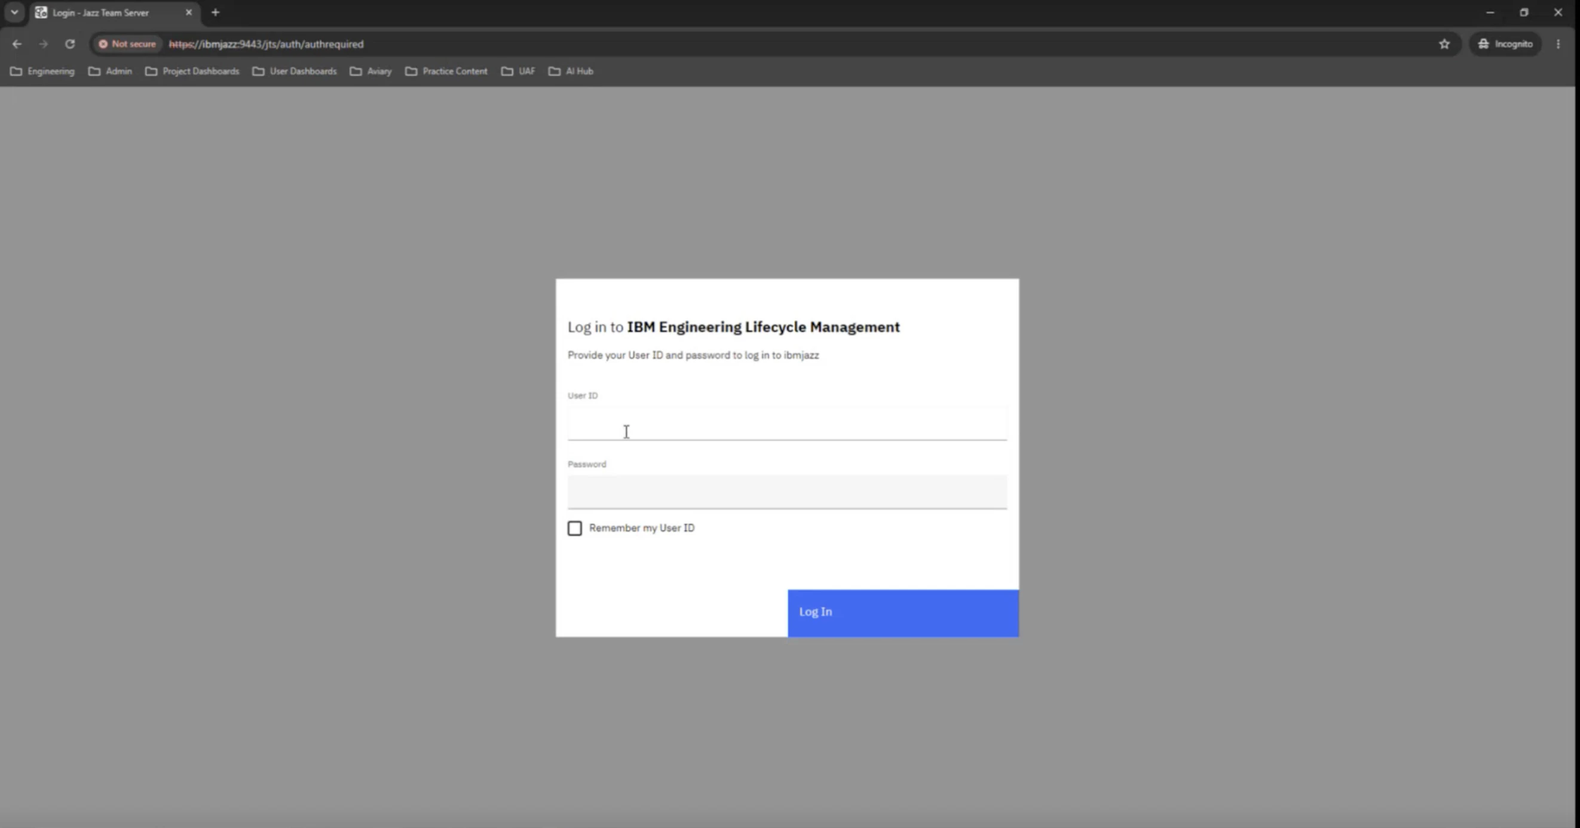
Task: Close the Login - Jazz Team Server tab
Action: (189, 13)
